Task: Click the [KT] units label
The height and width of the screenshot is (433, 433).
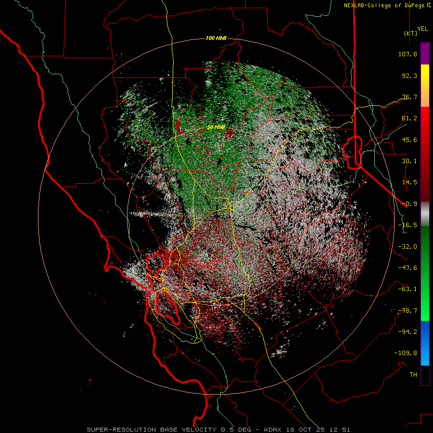Action: [x=411, y=33]
